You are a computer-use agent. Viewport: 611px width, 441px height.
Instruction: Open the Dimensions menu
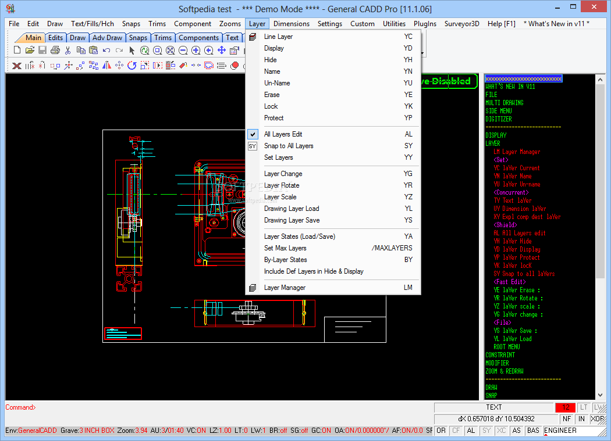pos(292,24)
